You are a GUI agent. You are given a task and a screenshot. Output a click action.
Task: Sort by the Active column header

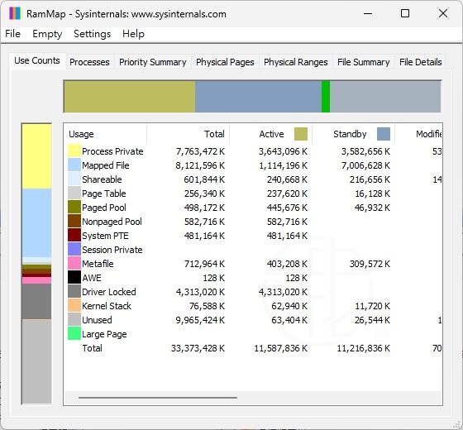(270, 134)
